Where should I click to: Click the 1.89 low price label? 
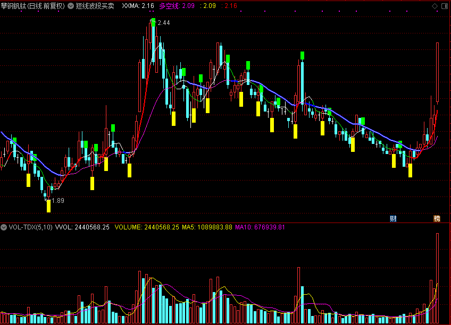click(58, 201)
